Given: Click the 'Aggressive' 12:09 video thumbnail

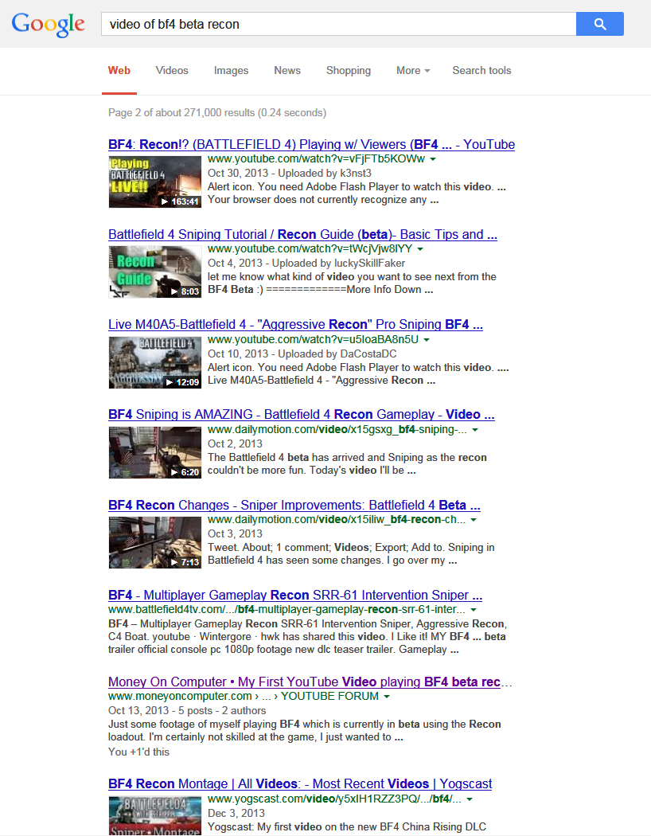Looking at the screenshot, I should pyautogui.click(x=155, y=362).
